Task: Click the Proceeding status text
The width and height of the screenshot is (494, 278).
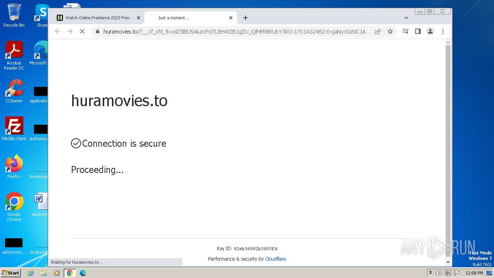Action: click(x=97, y=170)
